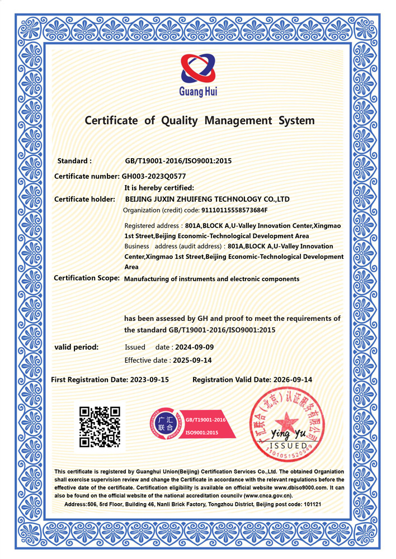
Task: Click the red official ISSUED stamp
Action: tap(287, 424)
